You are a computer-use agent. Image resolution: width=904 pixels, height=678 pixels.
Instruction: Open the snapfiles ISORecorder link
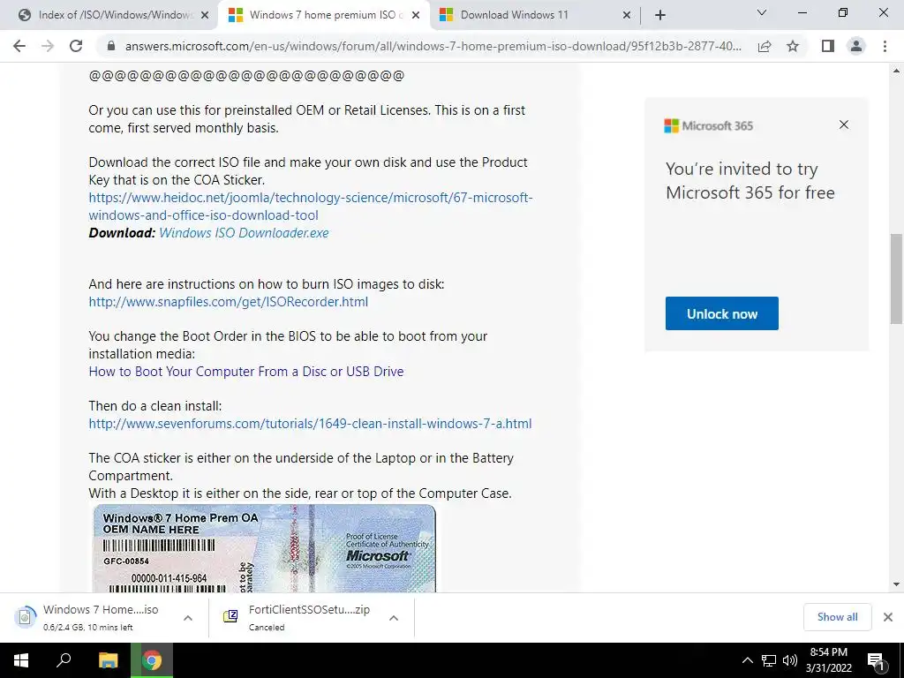point(229,302)
